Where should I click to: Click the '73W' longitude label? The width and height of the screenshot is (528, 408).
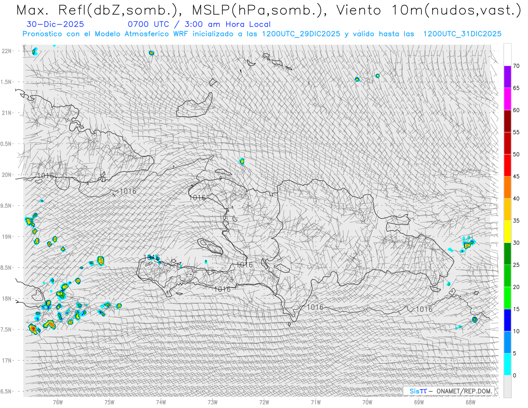(x=213, y=402)
